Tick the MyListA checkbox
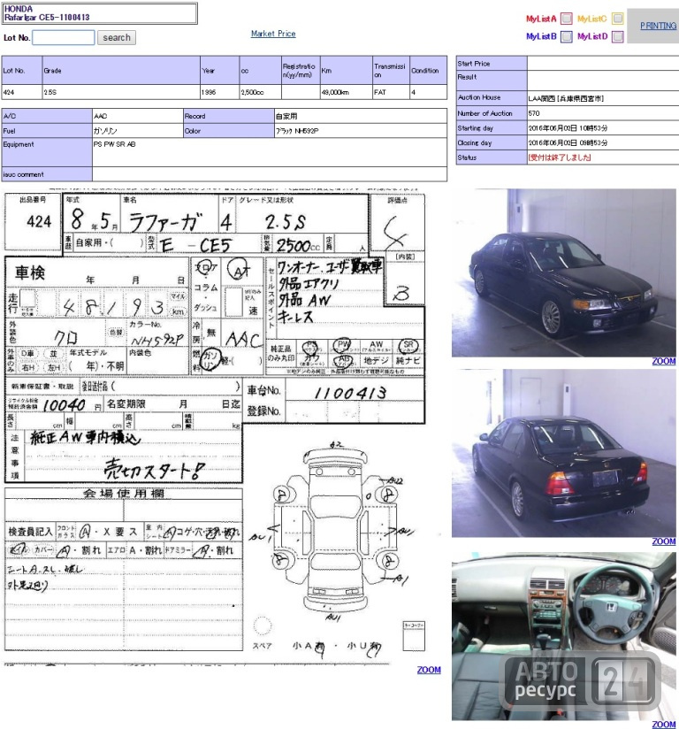This screenshot has width=679, height=729. [x=567, y=19]
